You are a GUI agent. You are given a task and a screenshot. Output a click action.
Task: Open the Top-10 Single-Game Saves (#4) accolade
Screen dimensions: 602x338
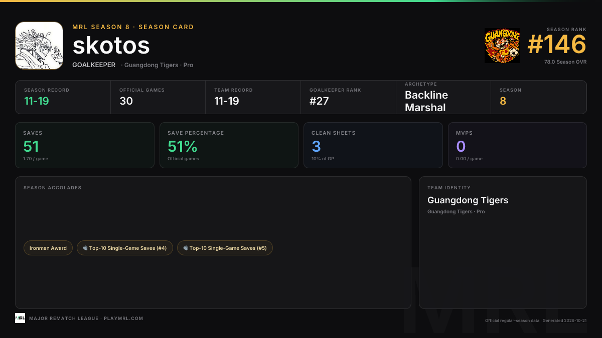click(125, 248)
